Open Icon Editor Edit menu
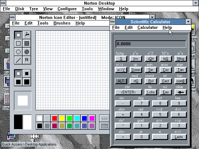The image size is (199, 149). click(x=28, y=23)
